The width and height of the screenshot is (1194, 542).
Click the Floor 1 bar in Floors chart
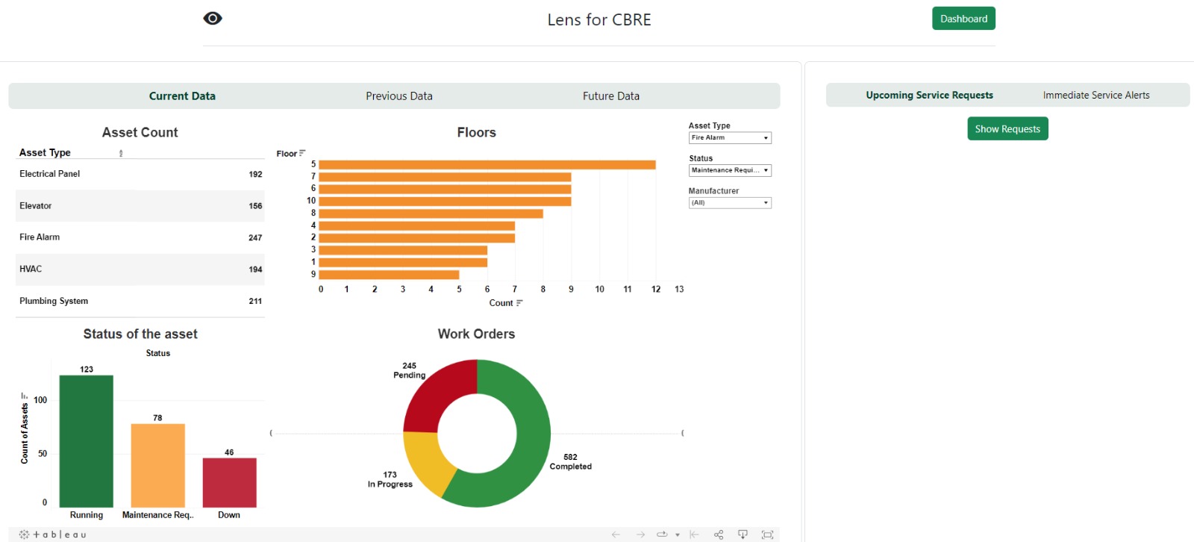(x=403, y=262)
